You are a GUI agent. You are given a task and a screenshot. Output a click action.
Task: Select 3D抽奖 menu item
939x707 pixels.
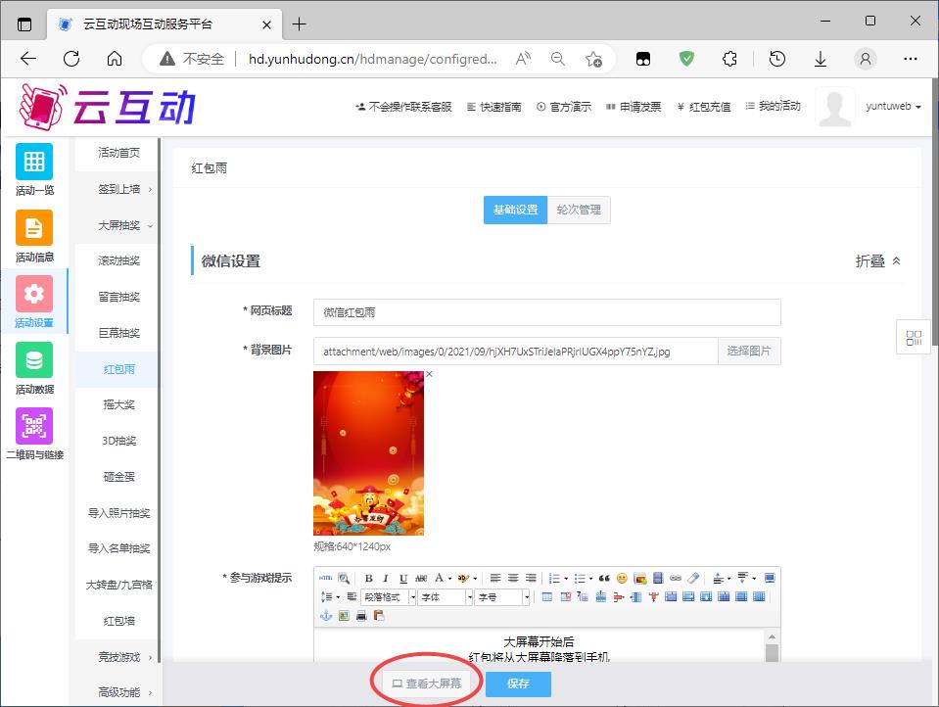(x=117, y=441)
